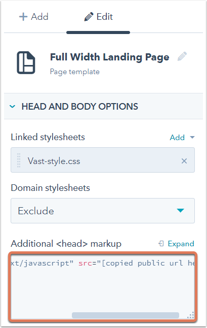The width and height of the screenshot is (207, 328).
Task: Open the Domain stylesheets Exclude dropdown
Action: click(103, 211)
